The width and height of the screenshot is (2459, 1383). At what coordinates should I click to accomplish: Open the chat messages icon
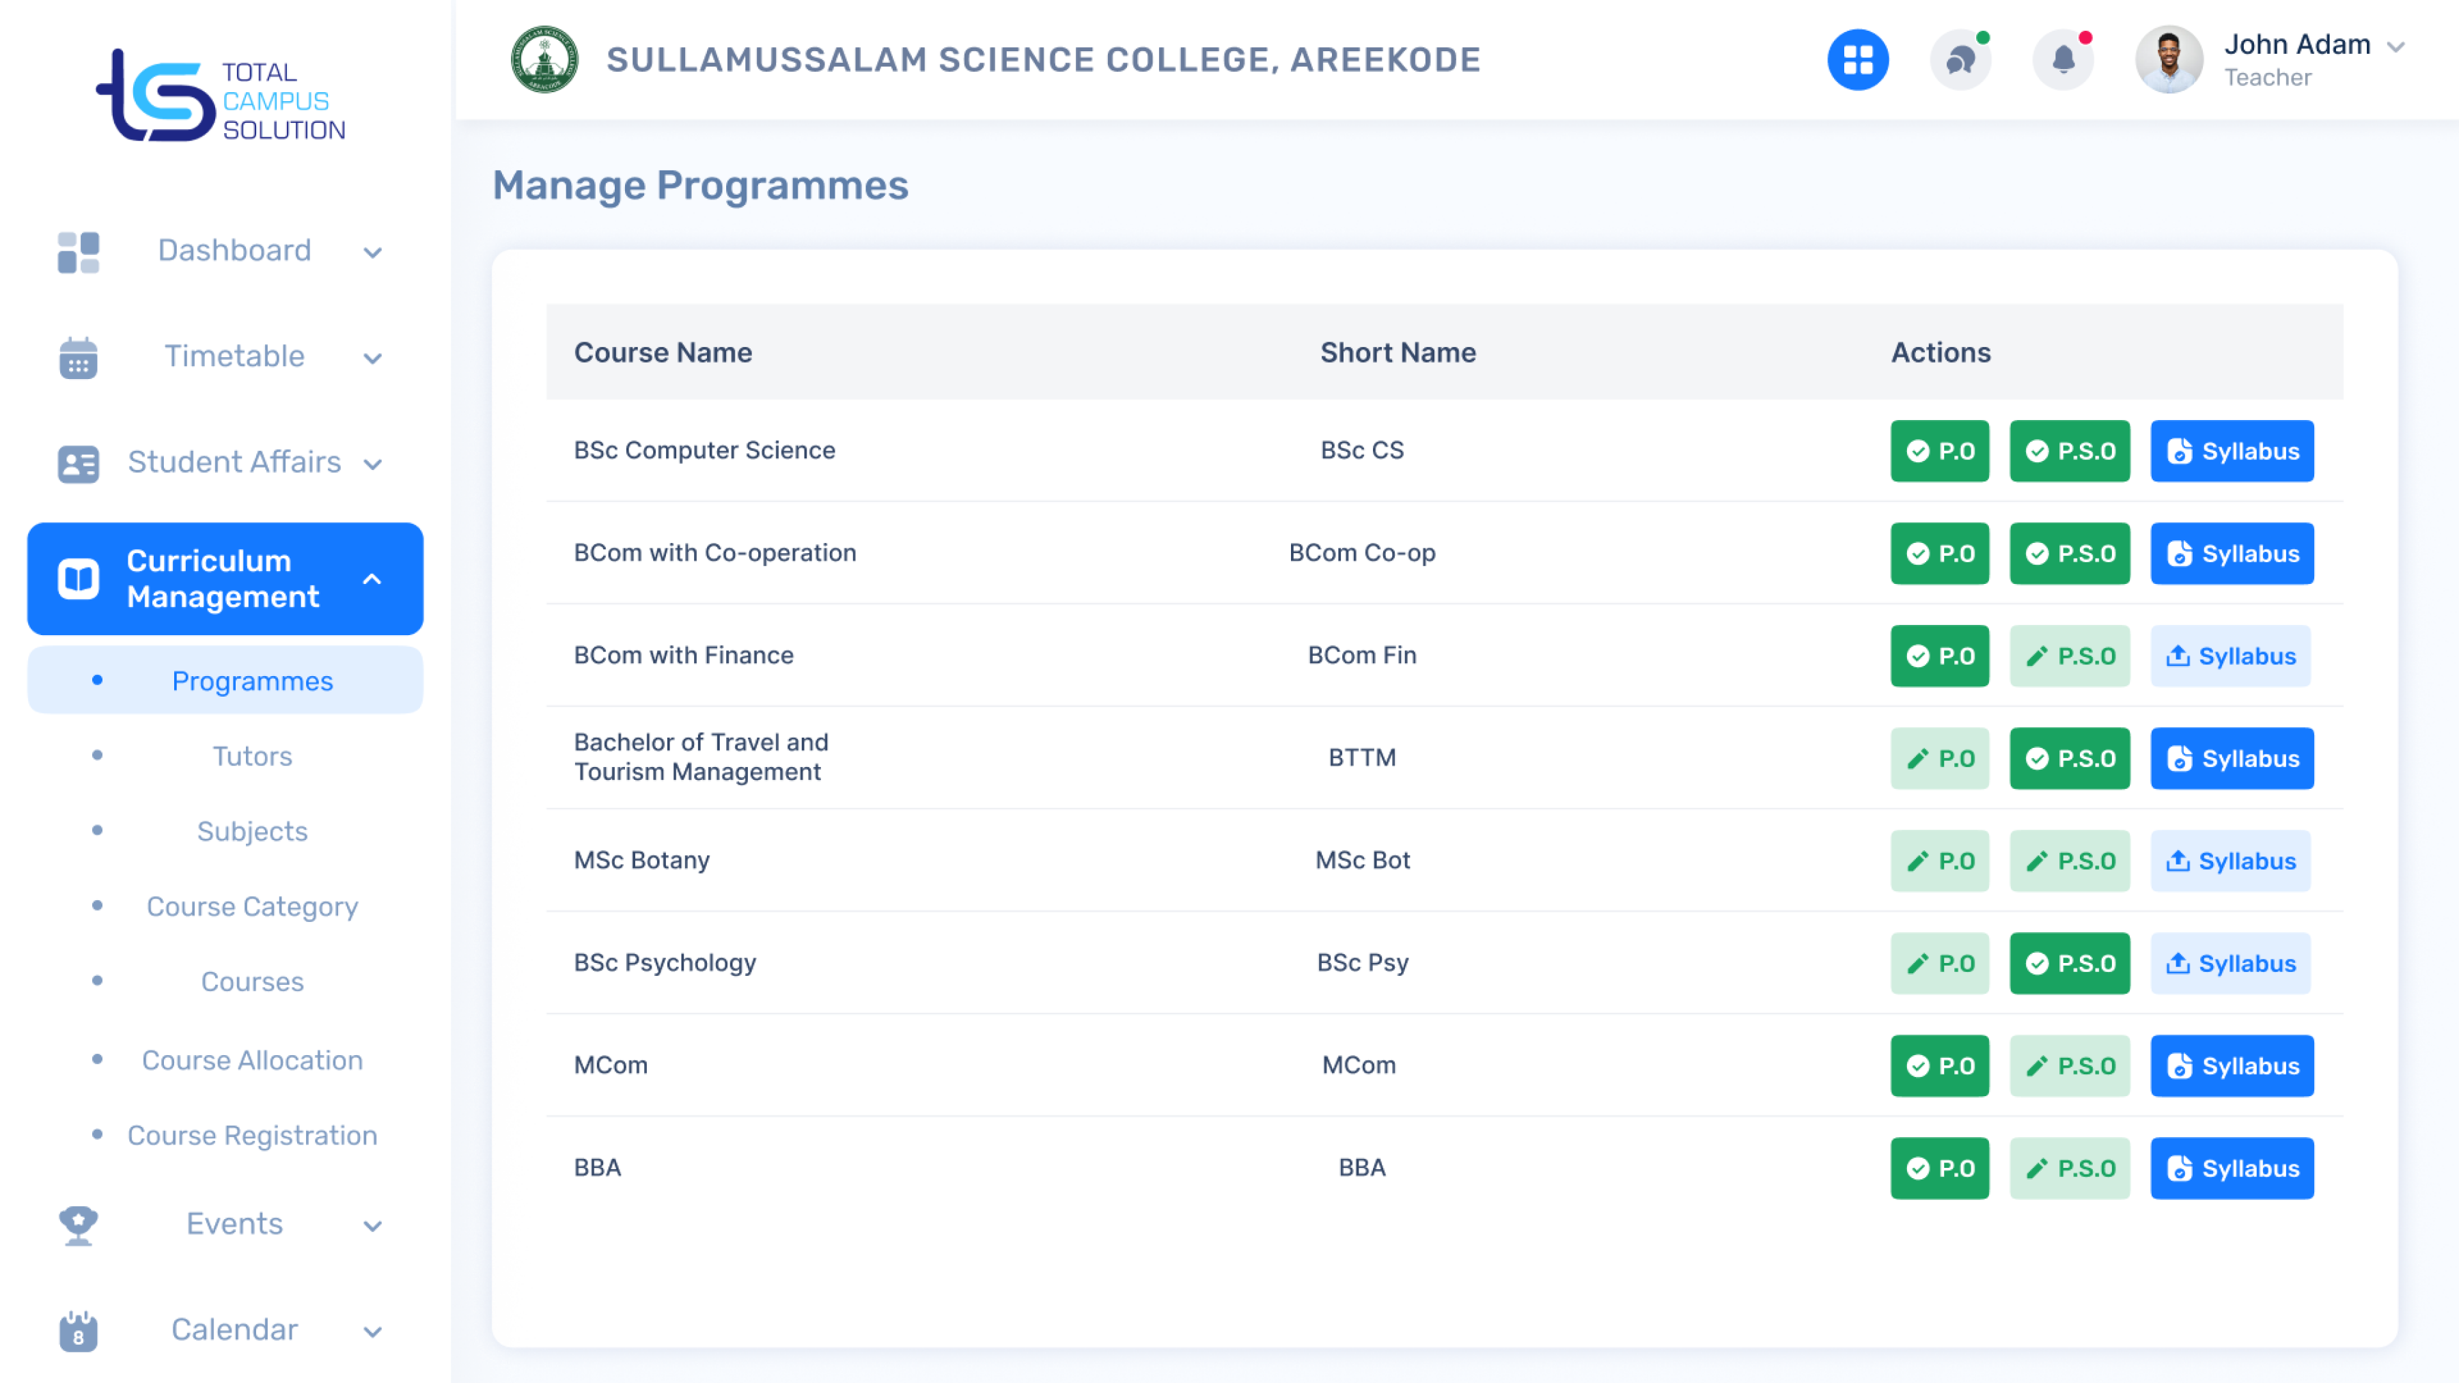pos(1960,60)
